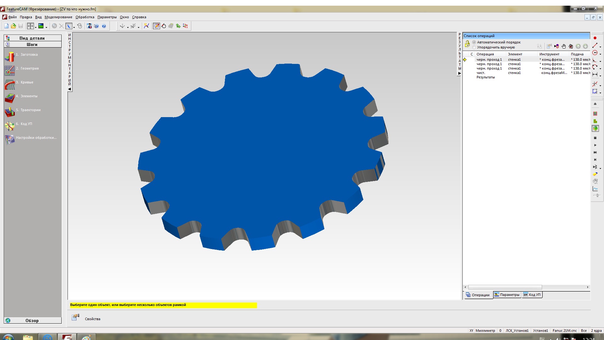
Task: Open the Stock (Заготовка) step
Action: pyautogui.click(x=10, y=57)
